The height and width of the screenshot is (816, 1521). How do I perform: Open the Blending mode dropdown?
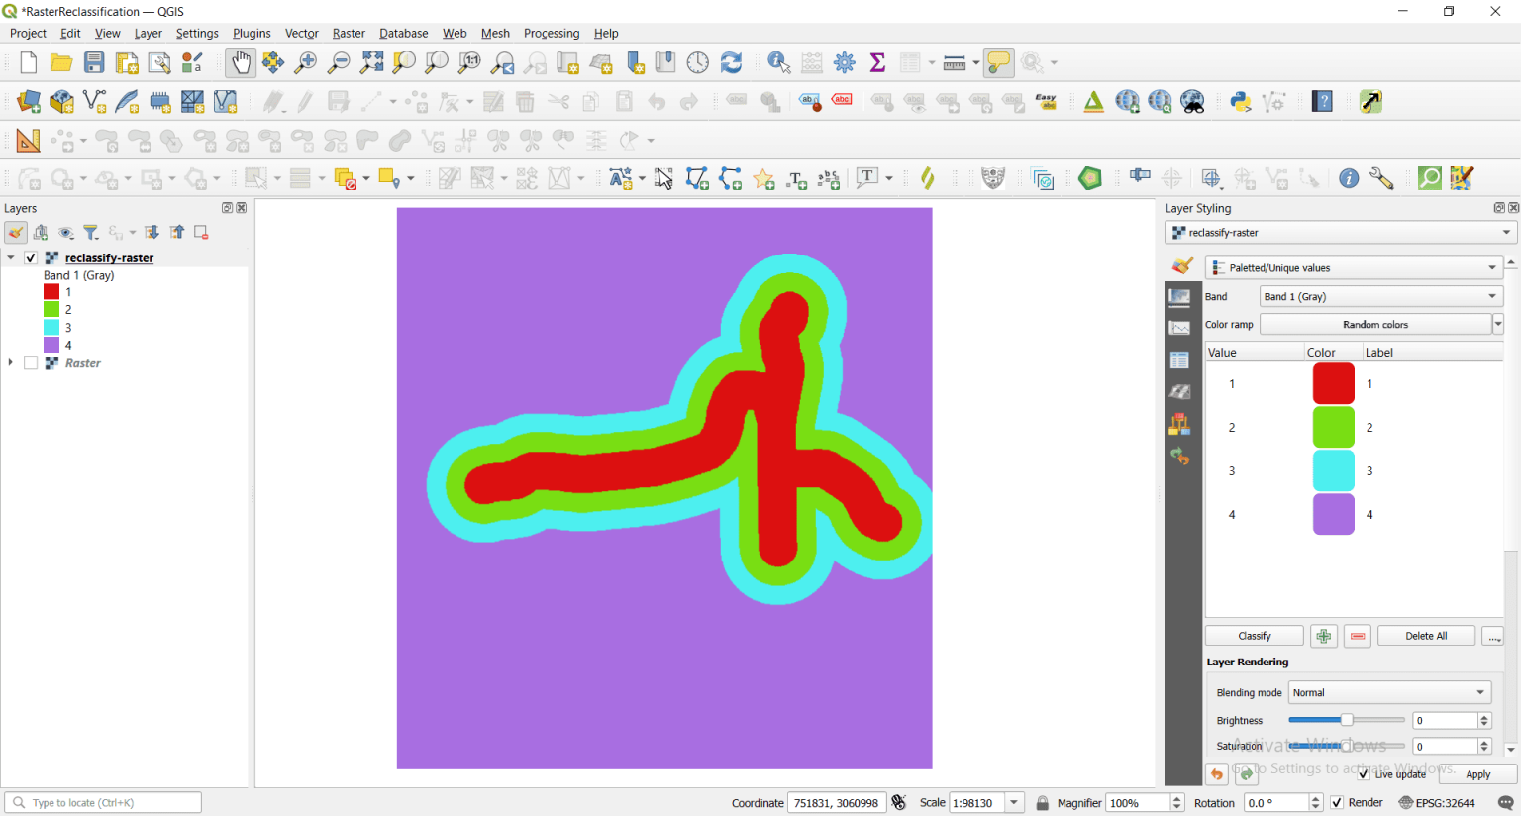point(1388,691)
